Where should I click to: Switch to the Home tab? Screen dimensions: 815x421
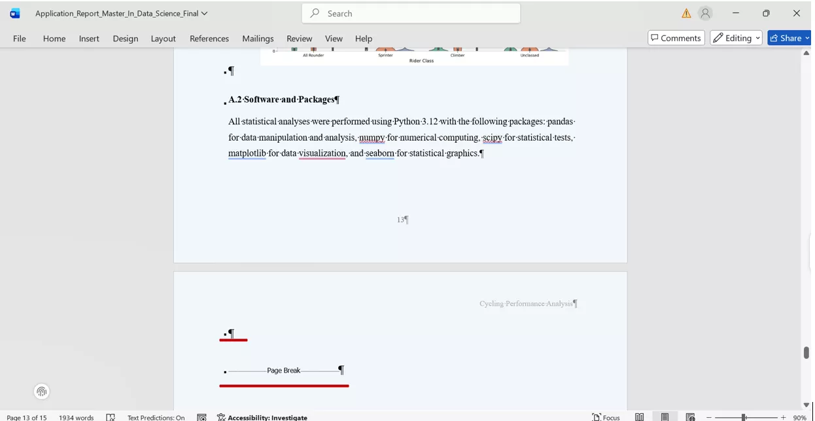(54, 39)
